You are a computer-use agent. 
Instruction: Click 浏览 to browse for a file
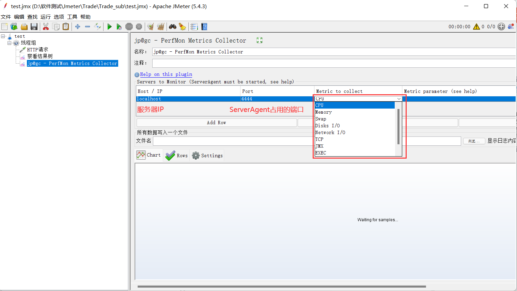pyautogui.click(x=474, y=141)
